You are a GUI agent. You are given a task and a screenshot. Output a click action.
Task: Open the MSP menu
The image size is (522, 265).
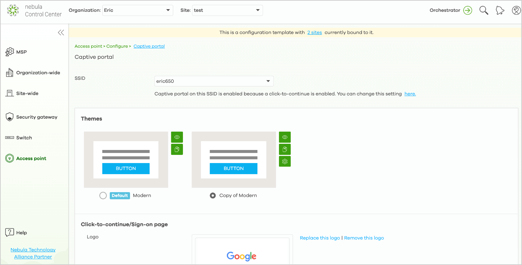[22, 52]
